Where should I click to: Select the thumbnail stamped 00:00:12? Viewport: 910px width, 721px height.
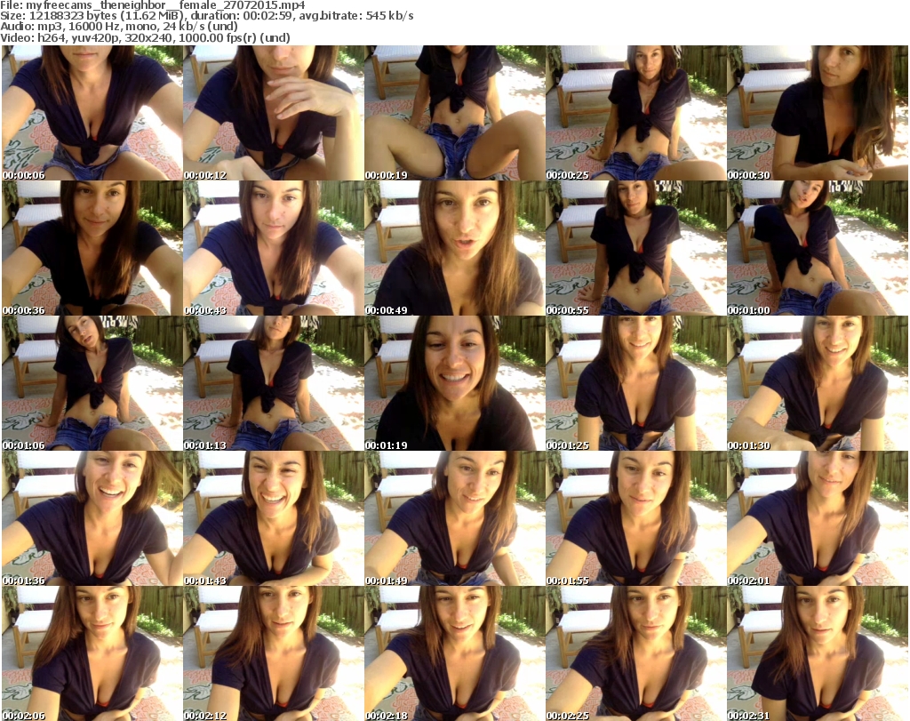pyautogui.click(x=274, y=113)
